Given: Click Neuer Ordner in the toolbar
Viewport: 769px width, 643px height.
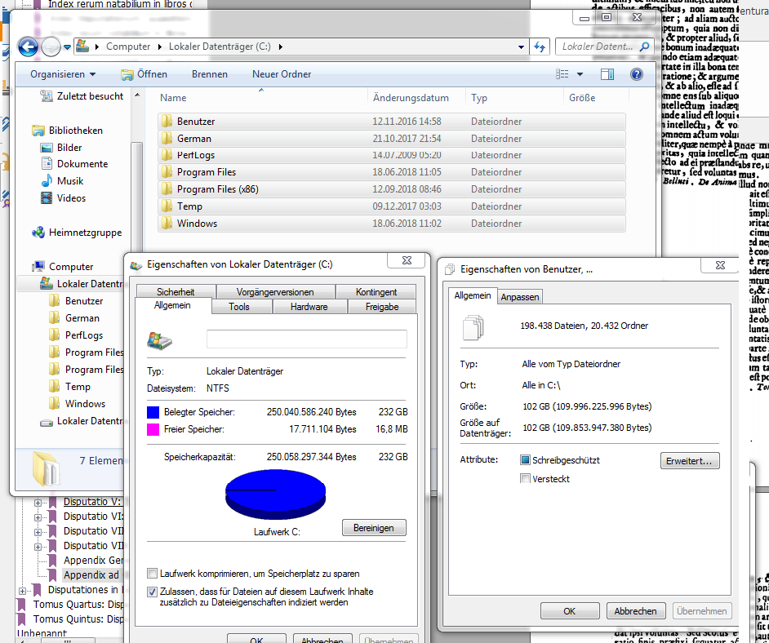Looking at the screenshot, I should (282, 74).
